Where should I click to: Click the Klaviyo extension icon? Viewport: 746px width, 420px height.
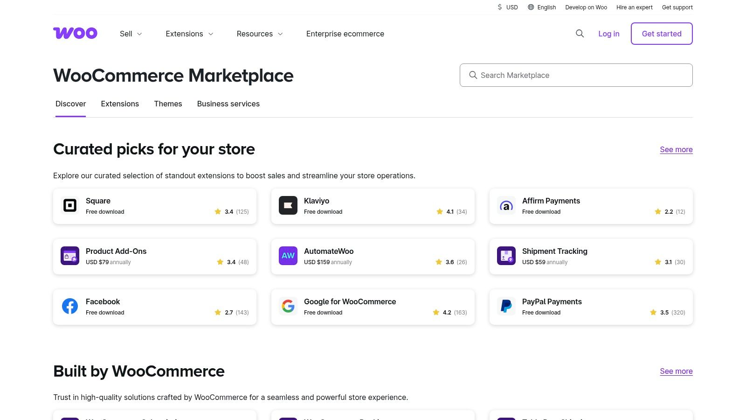(288, 206)
